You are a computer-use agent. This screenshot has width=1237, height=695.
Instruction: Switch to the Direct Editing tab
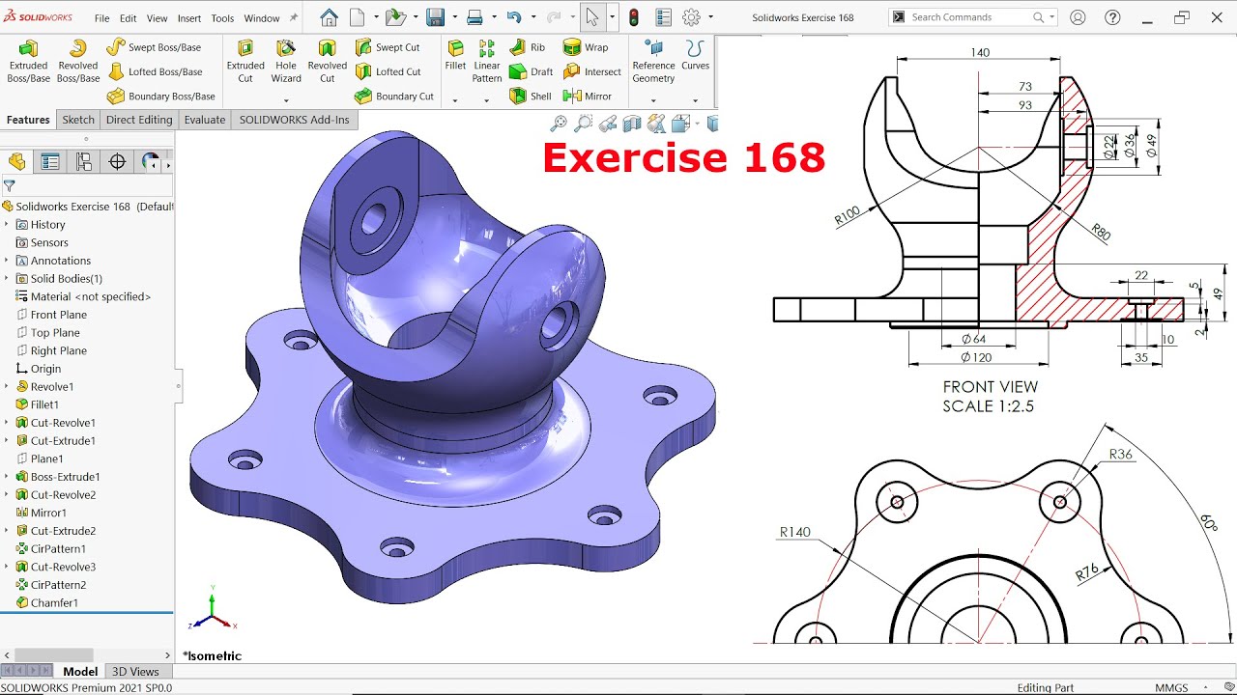[x=139, y=120]
